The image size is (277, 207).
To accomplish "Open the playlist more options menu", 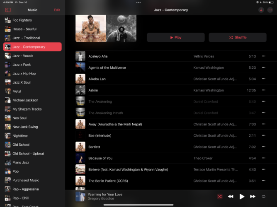I will point(270,10).
